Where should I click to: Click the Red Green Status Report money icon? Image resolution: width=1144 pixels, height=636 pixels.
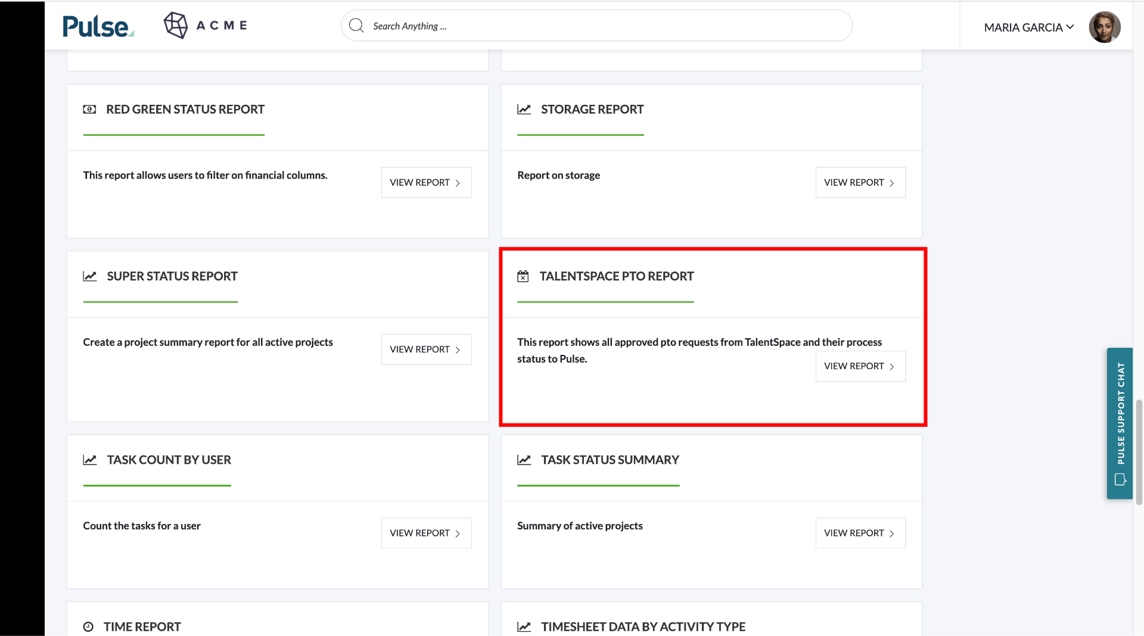[89, 110]
